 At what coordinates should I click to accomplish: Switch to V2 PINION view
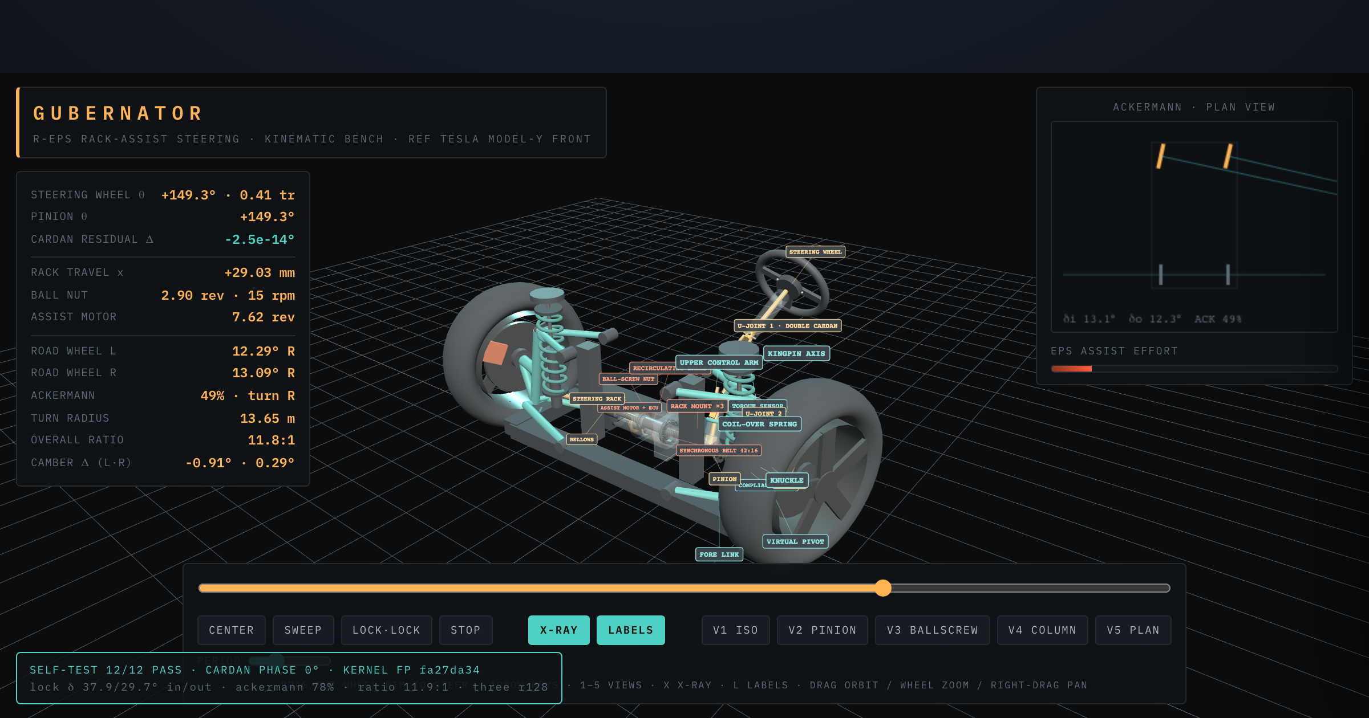(822, 630)
